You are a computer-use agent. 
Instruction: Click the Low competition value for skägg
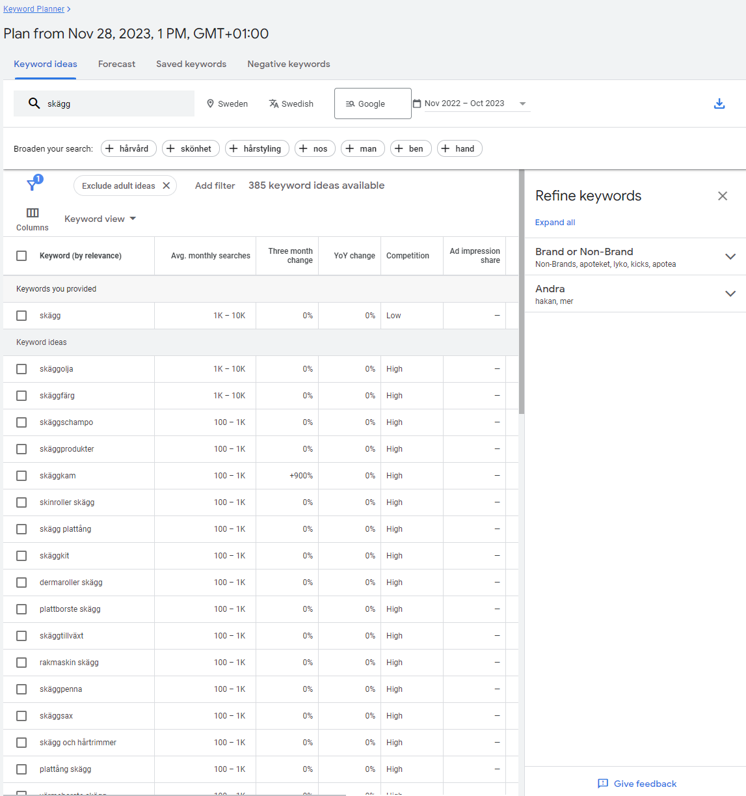tap(393, 316)
